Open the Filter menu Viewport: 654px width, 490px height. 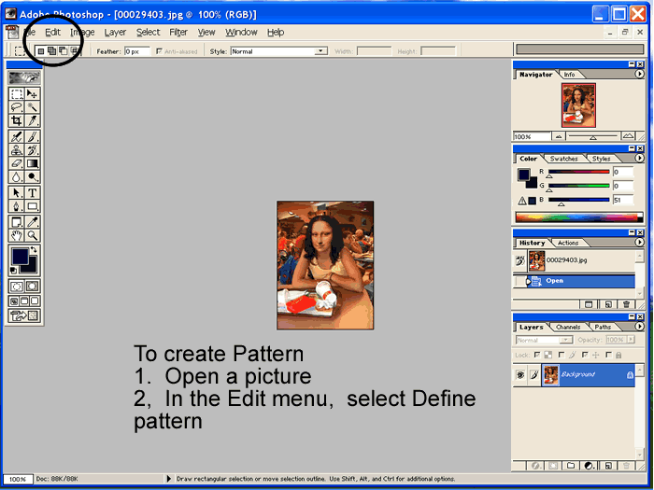[178, 32]
